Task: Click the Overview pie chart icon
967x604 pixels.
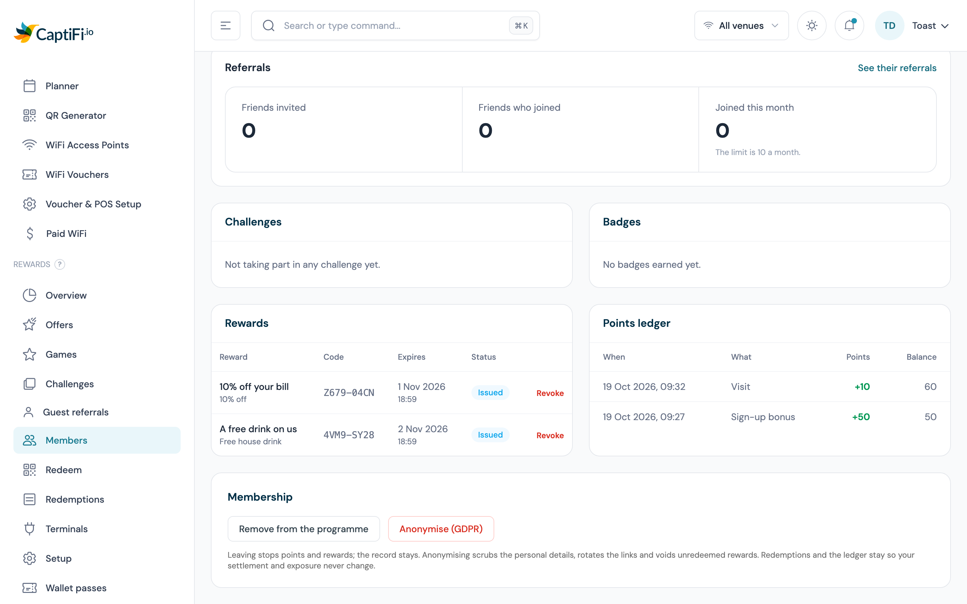Action: point(30,295)
